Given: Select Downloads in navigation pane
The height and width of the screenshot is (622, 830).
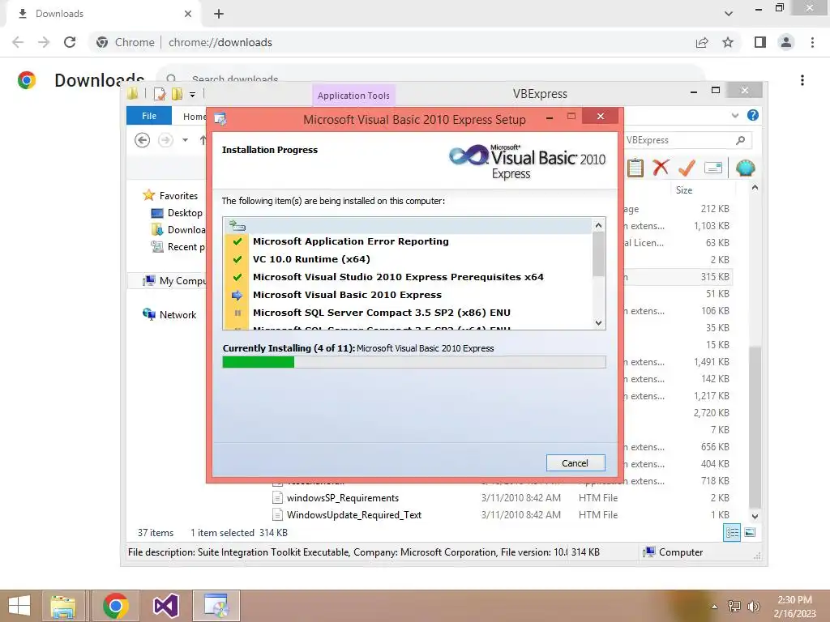Looking at the screenshot, I should 178,229.
